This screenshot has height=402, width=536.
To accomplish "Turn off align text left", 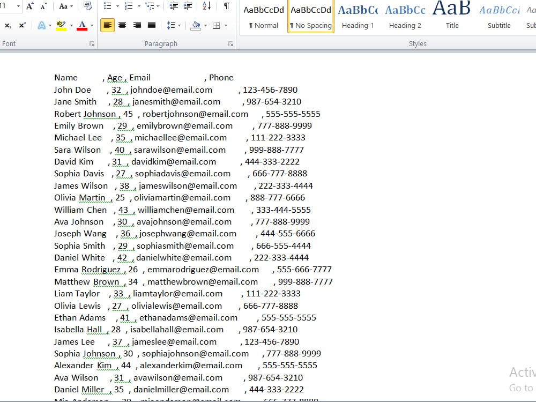I will pos(107,25).
